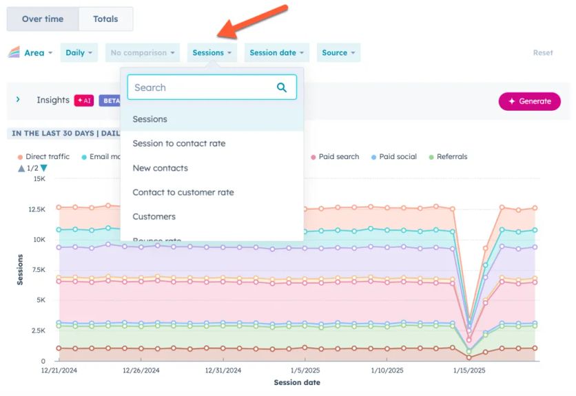Toggle Referrals legend item

pyautogui.click(x=448, y=156)
